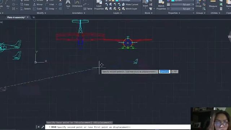The image size is (231, 130).
Task: Activate the Text annotation tool
Action: click(x=68, y=4)
